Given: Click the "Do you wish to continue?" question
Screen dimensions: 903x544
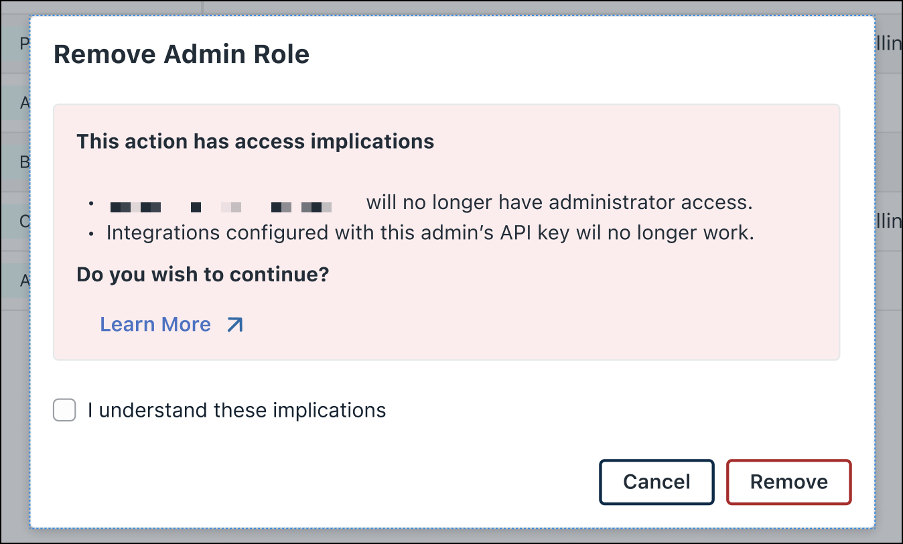Looking at the screenshot, I should pos(203,274).
